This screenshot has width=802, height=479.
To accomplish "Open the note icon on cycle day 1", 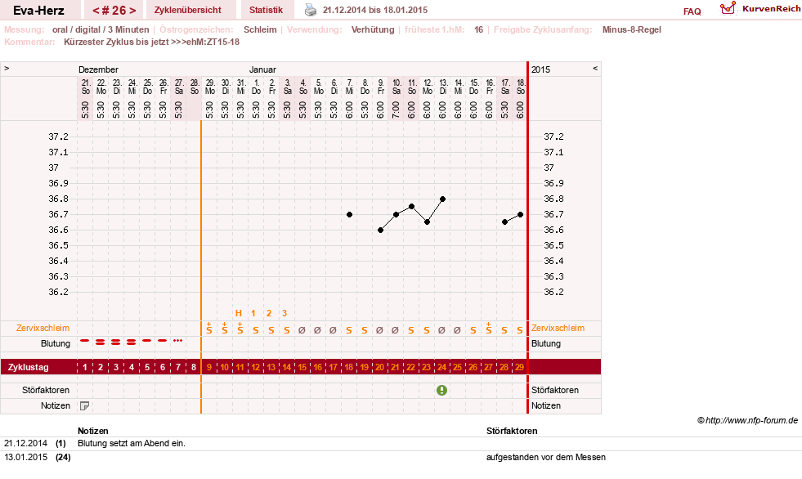I will coord(85,406).
